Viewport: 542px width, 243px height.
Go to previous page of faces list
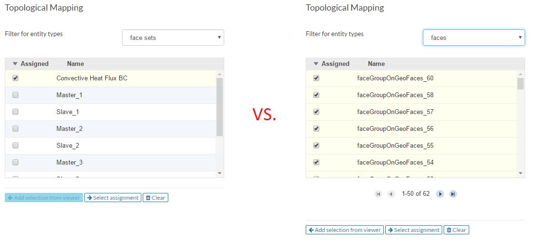tap(391, 194)
